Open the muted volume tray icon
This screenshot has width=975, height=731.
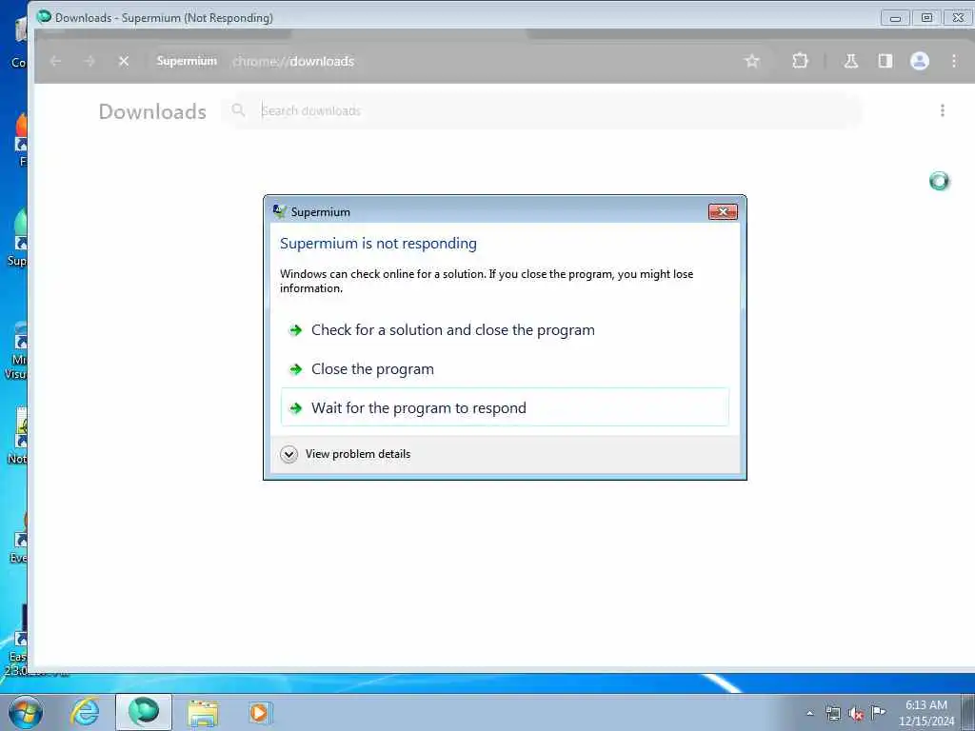pos(856,714)
